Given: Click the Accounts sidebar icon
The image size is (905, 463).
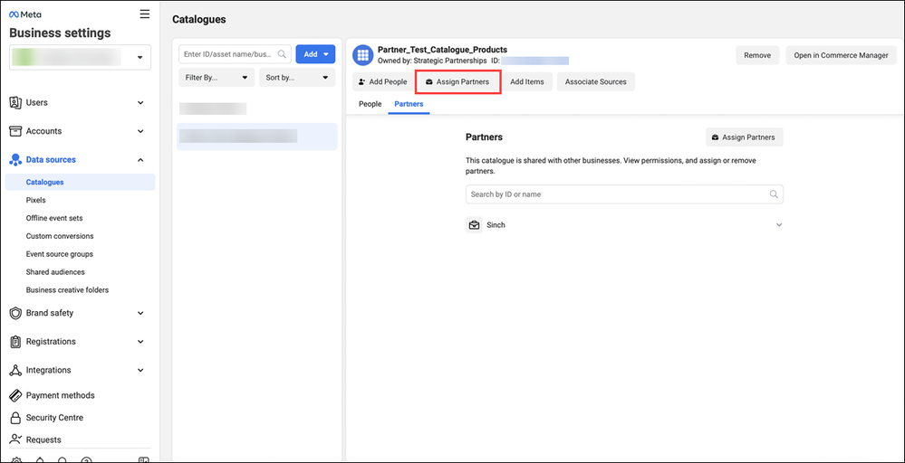Looking at the screenshot, I should [15, 131].
